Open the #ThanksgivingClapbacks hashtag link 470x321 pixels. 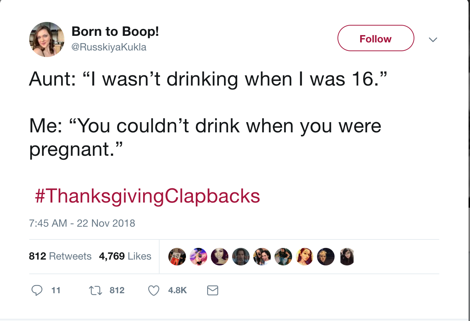148,196
